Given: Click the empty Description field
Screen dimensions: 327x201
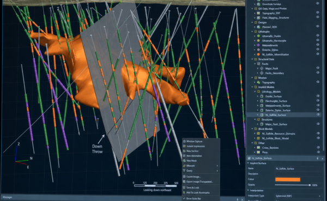Looking at the screenshot, I should pos(298,174).
